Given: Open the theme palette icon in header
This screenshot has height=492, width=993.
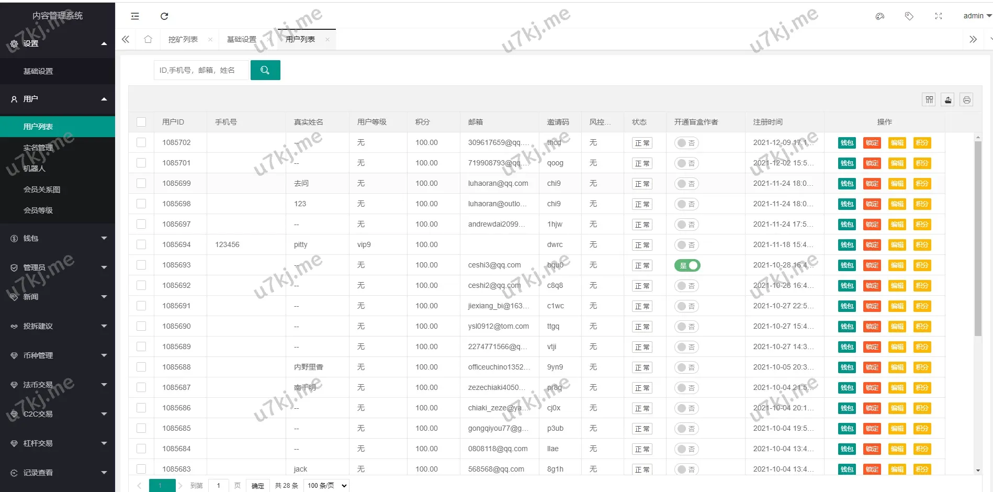Looking at the screenshot, I should click(879, 16).
